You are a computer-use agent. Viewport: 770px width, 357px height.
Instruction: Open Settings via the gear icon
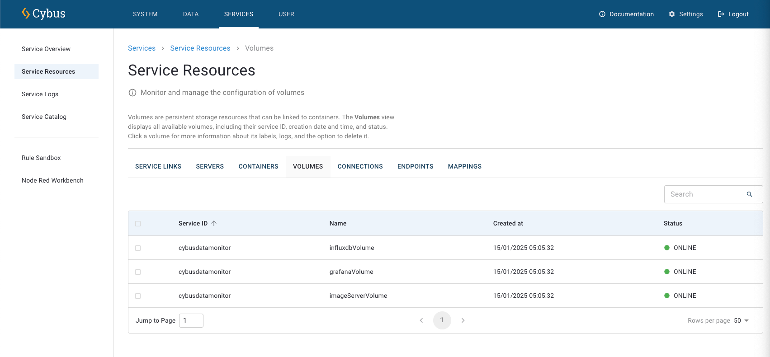tap(671, 14)
